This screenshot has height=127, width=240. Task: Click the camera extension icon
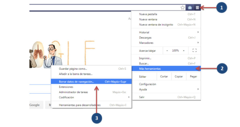(x=190, y=7)
